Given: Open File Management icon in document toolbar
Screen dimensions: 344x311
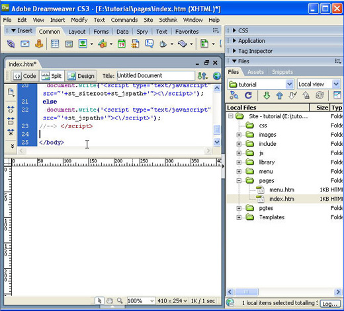Looking at the screenshot, I should tap(202, 76).
